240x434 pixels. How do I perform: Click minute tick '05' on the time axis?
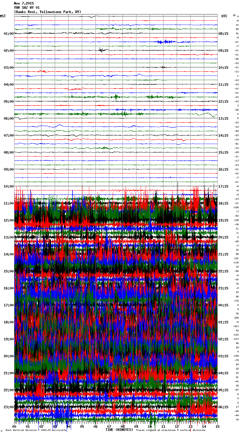click(82, 426)
